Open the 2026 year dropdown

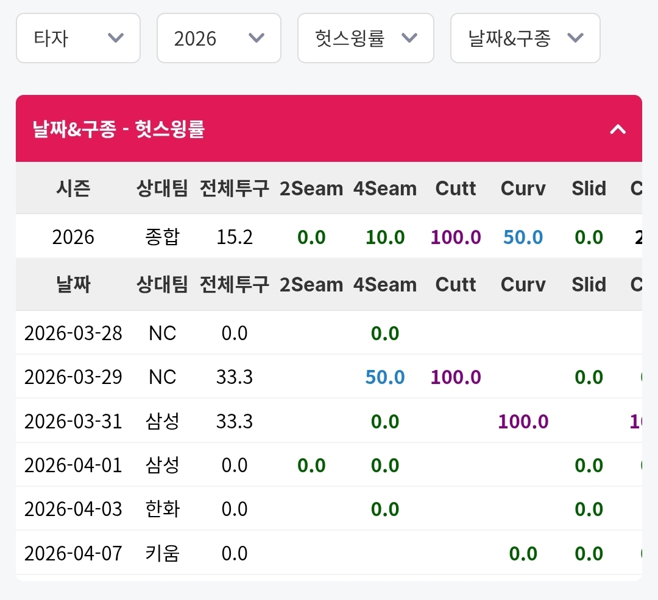point(219,38)
